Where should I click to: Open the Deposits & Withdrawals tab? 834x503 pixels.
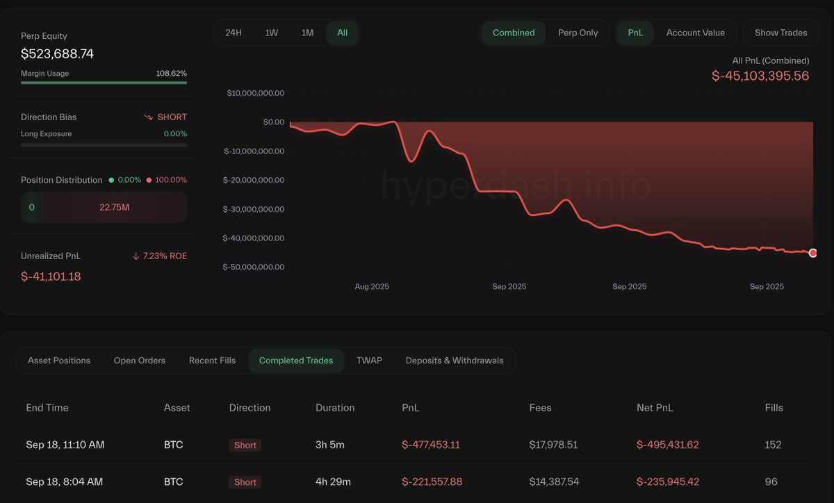(455, 361)
